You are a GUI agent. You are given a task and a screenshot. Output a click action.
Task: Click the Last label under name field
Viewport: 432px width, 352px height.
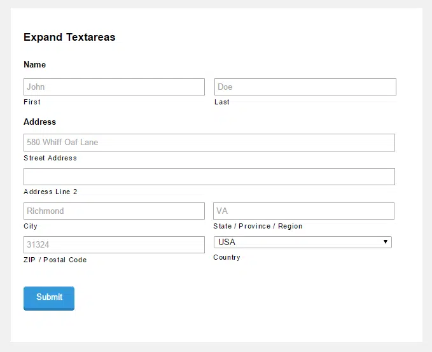point(222,102)
